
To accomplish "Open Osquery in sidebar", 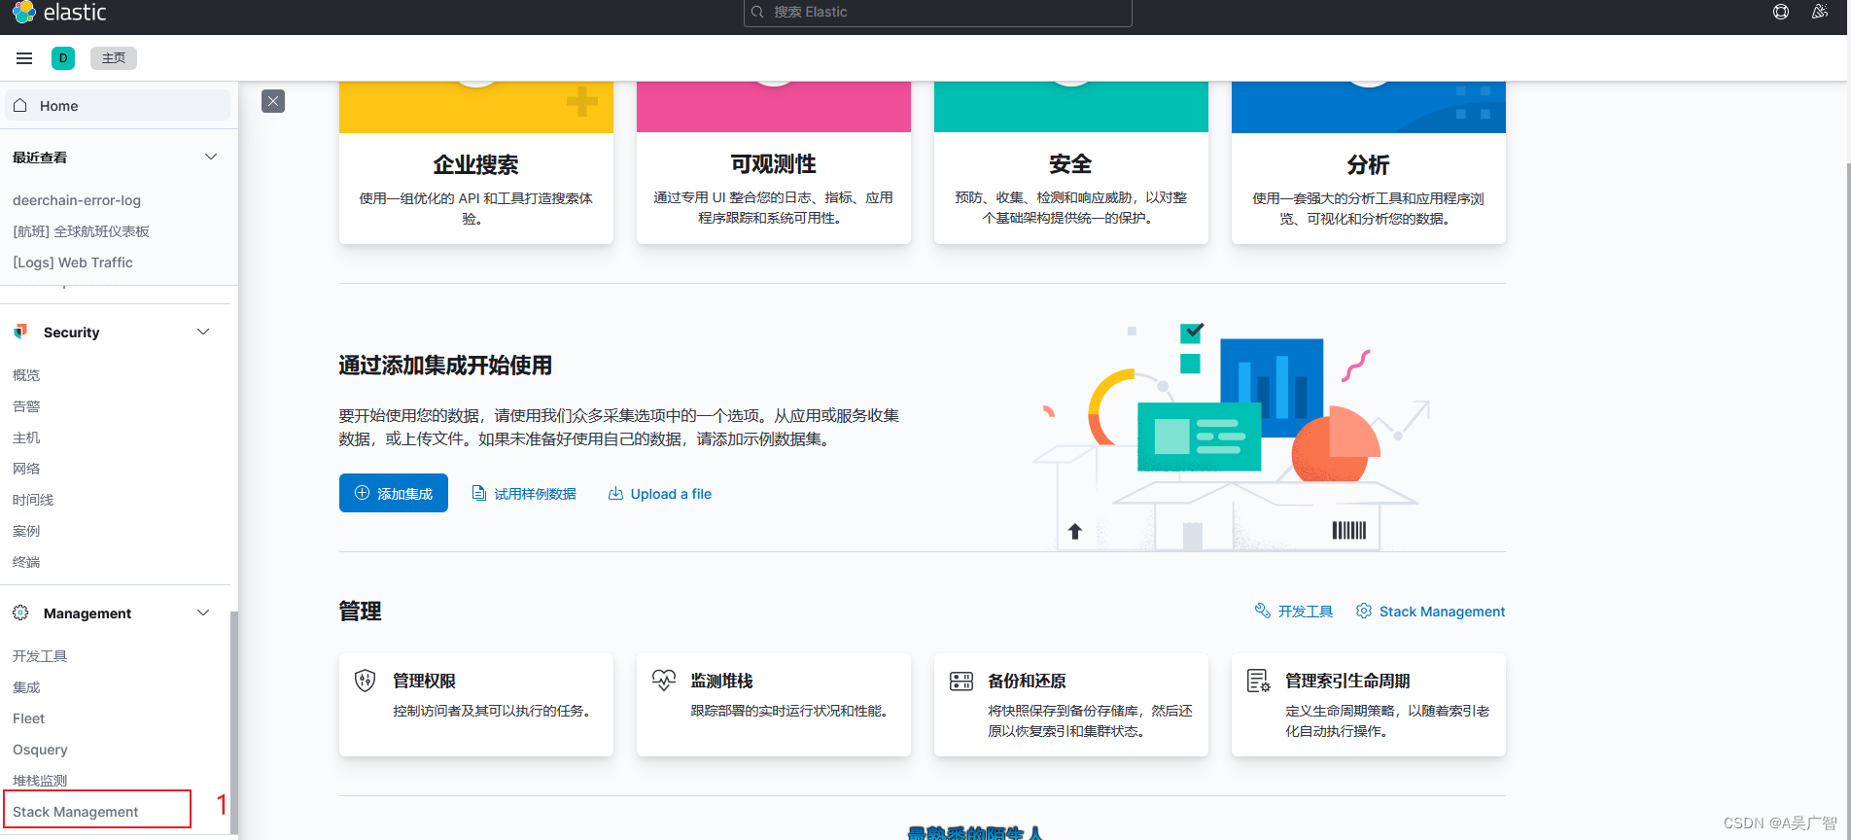I will tap(40, 750).
